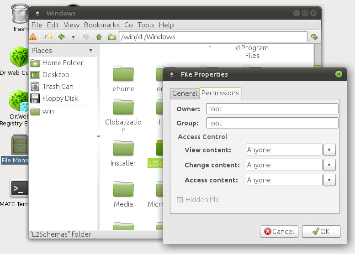Click the warning triangle icon in toolbar
This screenshot has height=254, width=355.
33,36
